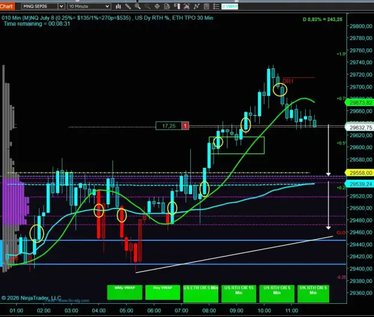374x317 pixels.
Task: Click the 29360,00 price axis label
Action: (x=361, y=293)
